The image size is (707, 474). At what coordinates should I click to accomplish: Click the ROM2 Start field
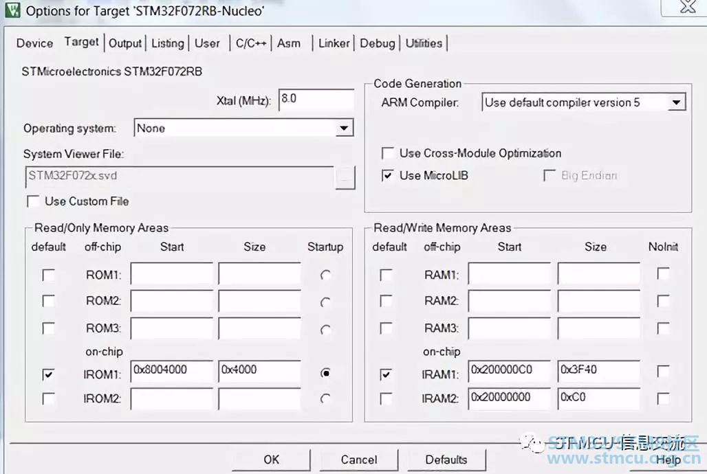(x=172, y=301)
